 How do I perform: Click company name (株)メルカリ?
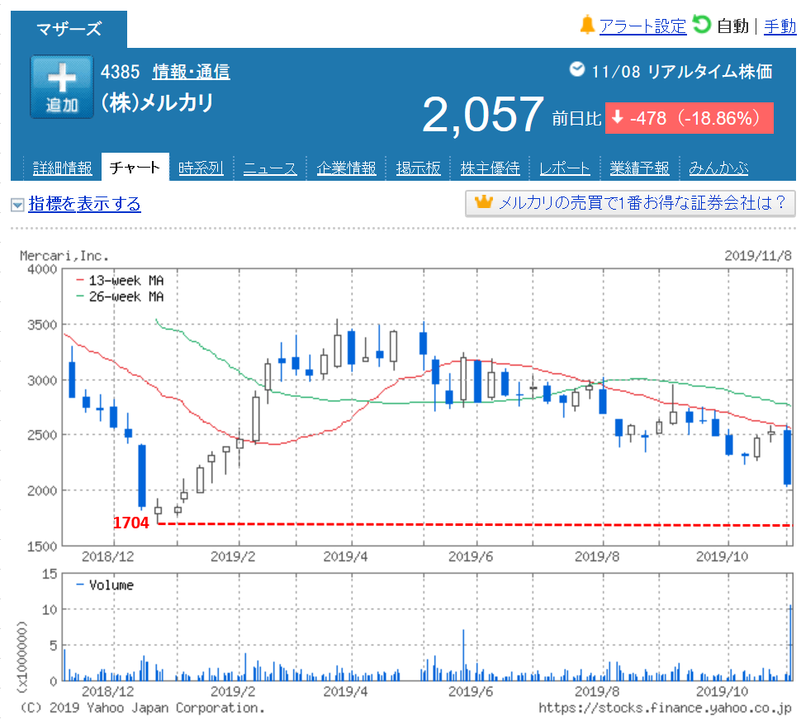coord(157,103)
